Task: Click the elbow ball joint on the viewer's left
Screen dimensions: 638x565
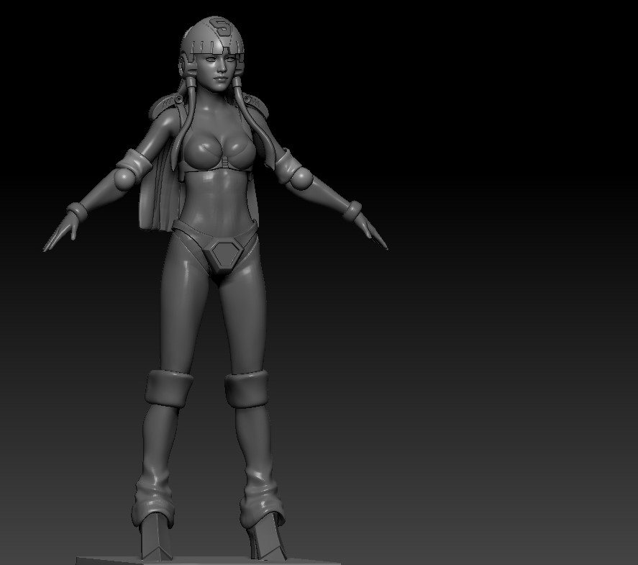Action: coord(124,178)
